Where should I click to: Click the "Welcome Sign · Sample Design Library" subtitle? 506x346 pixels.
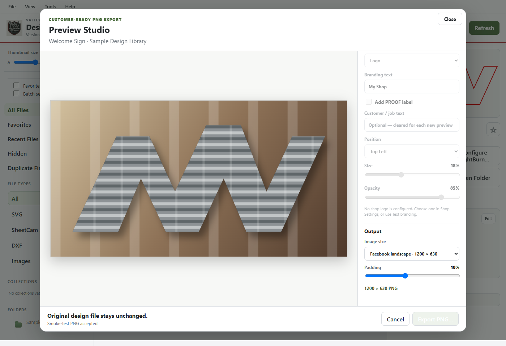tap(98, 41)
